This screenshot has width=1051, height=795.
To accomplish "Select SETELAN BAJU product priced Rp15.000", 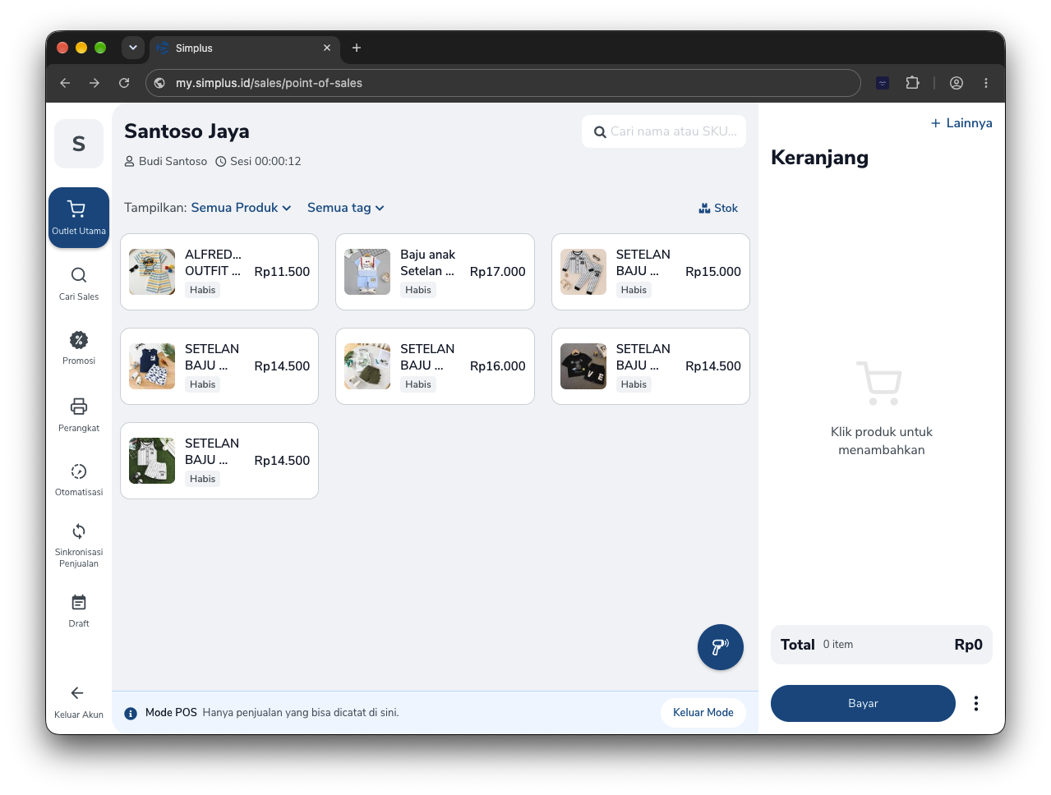I will point(651,272).
